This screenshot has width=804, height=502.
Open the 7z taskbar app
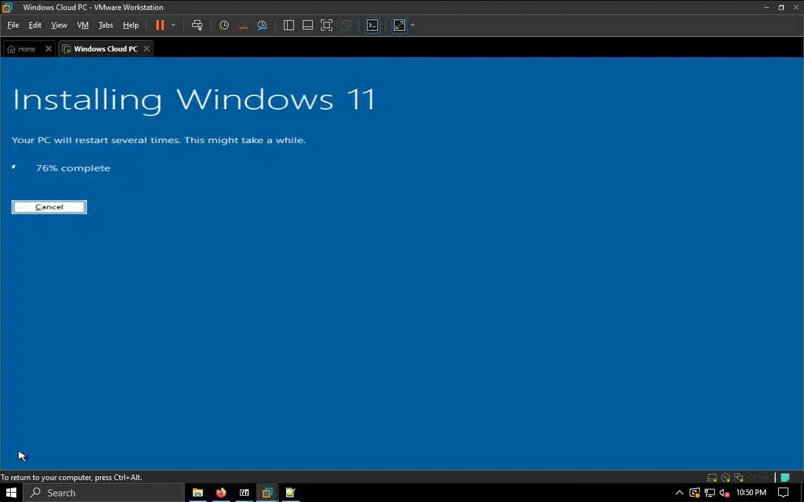244,493
